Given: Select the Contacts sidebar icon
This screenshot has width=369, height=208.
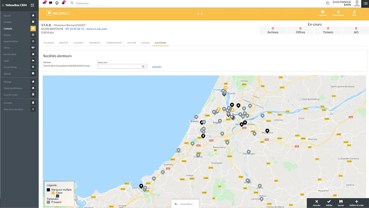Looking at the screenshot, I should tap(33, 28).
